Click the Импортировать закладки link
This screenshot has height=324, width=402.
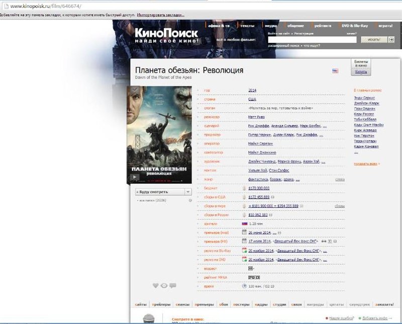click(x=161, y=15)
